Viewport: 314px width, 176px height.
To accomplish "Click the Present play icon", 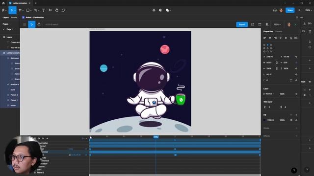I will [x=299, y=10].
